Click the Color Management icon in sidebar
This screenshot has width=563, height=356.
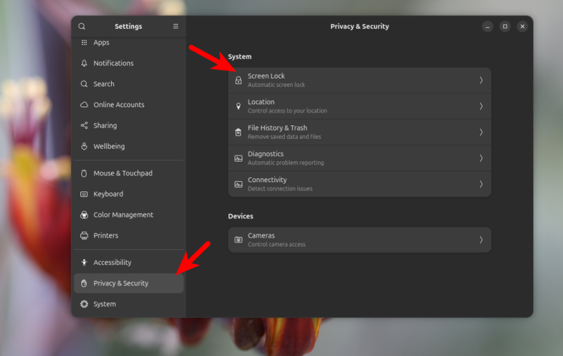pos(84,215)
